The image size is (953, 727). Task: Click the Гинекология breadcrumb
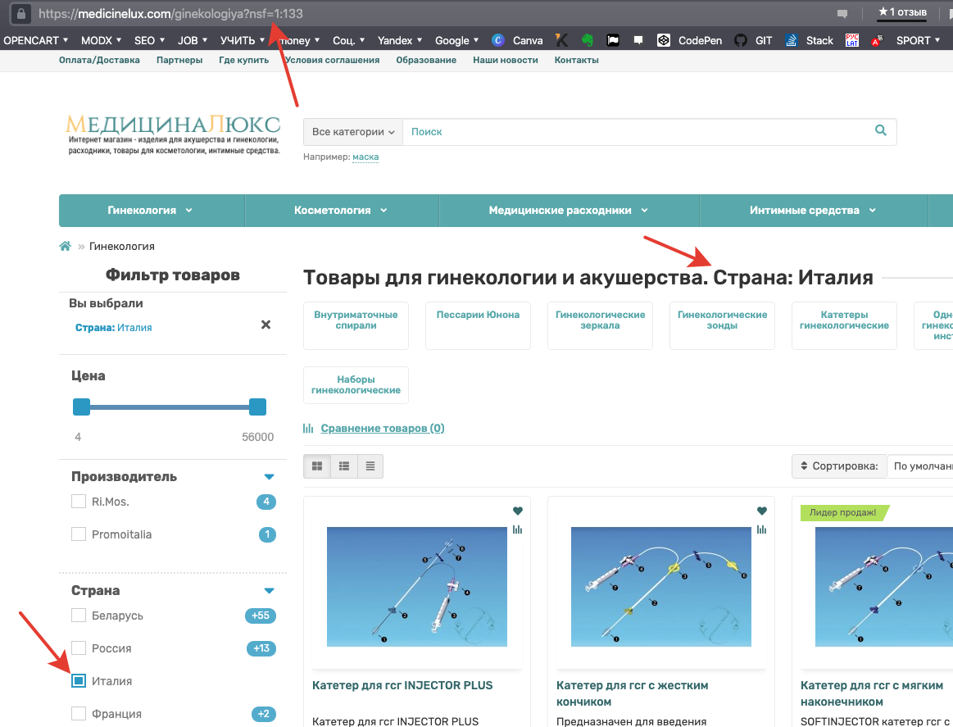point(121,246)
